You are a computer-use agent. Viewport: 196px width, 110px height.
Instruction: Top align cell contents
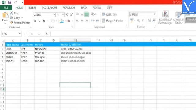[x=77, y=14]
